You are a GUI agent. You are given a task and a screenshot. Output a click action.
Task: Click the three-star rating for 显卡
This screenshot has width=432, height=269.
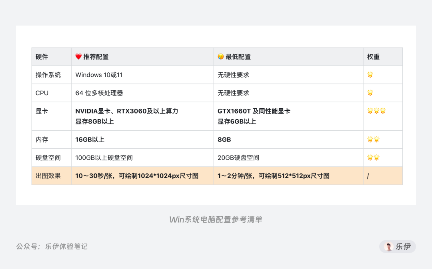376,111
